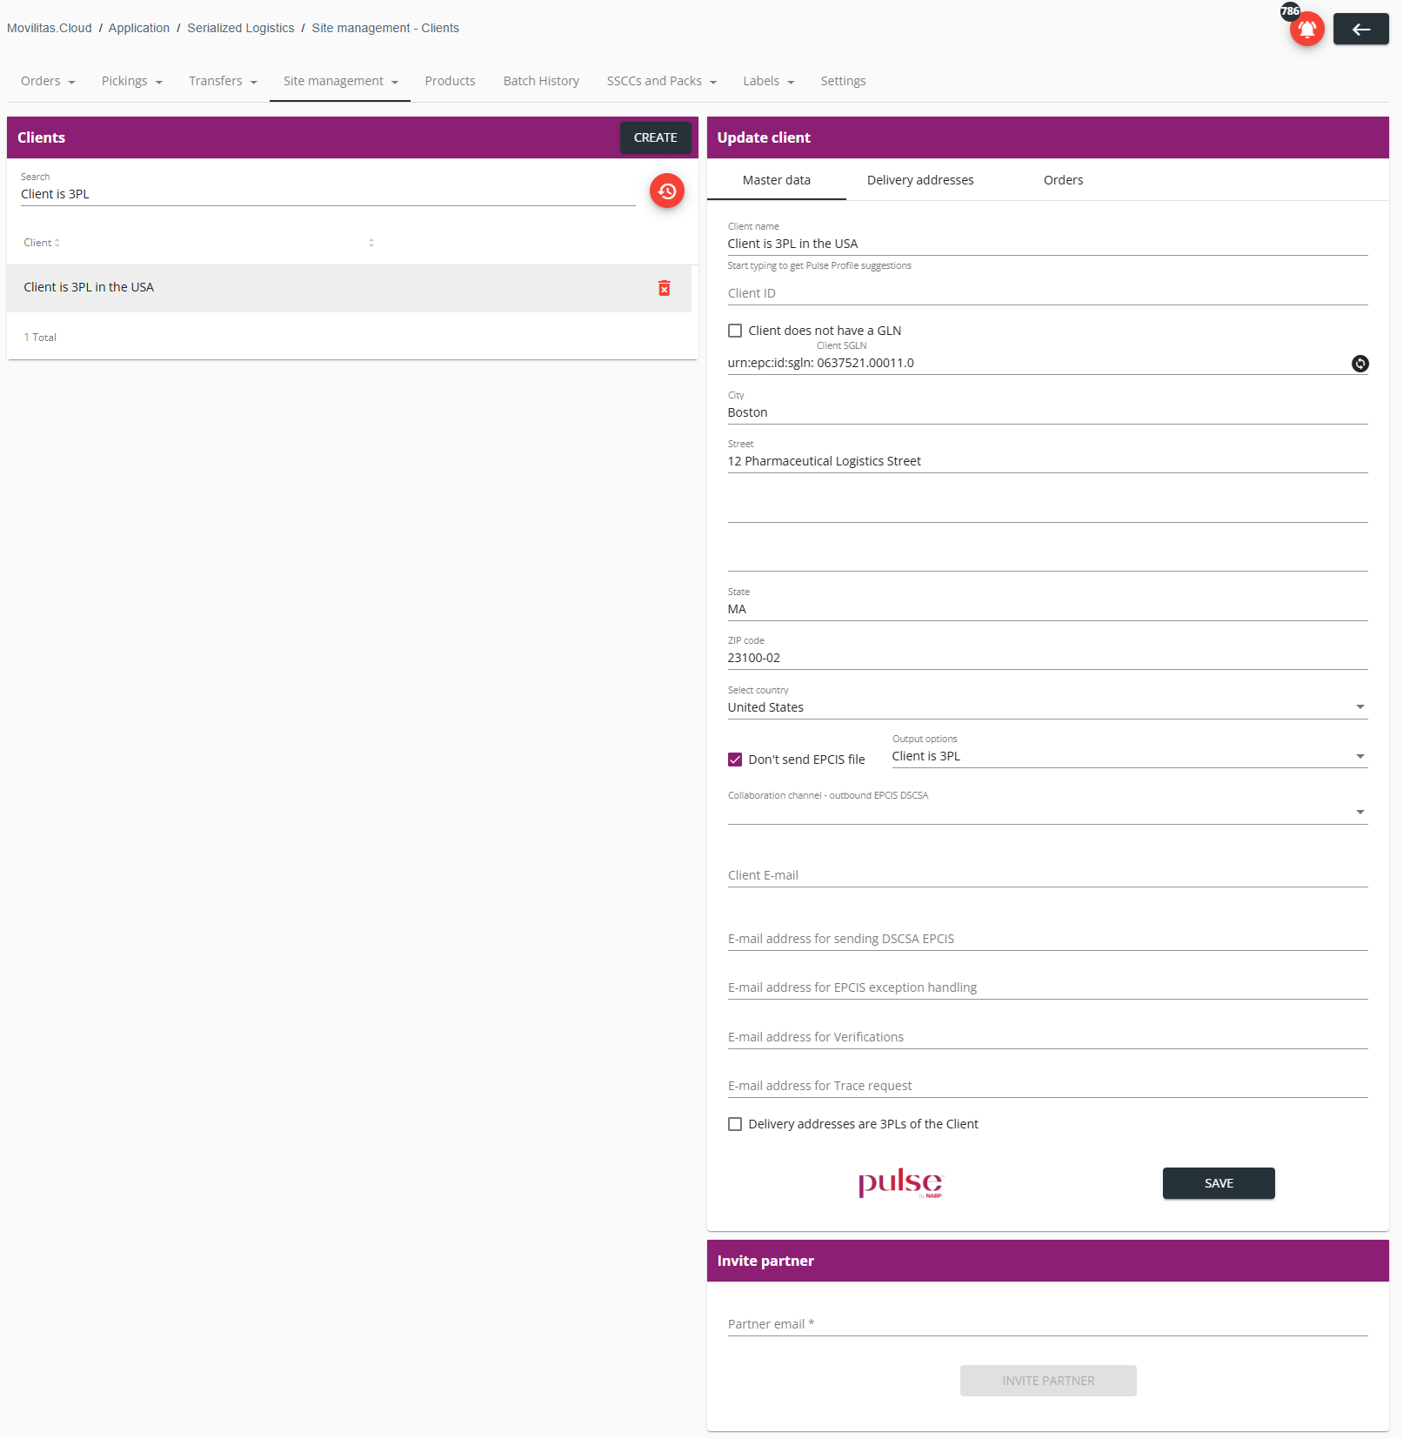Click the Partner email field
Screen dimensions: 1403x1439
(1047, 1324)
